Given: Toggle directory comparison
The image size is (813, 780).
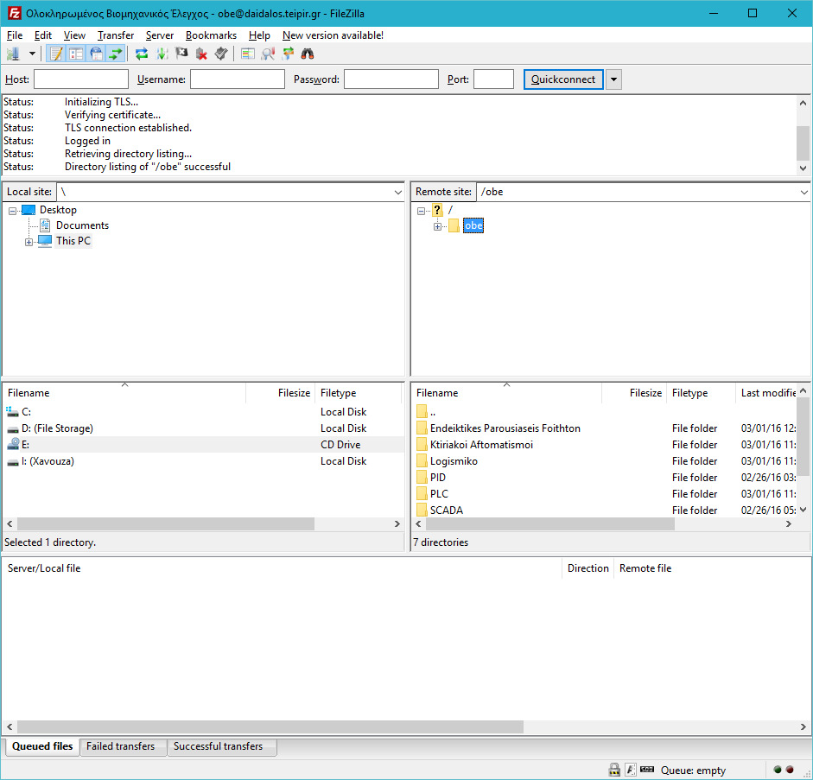Looking at the screenshot, I should (x=268, y=54).
